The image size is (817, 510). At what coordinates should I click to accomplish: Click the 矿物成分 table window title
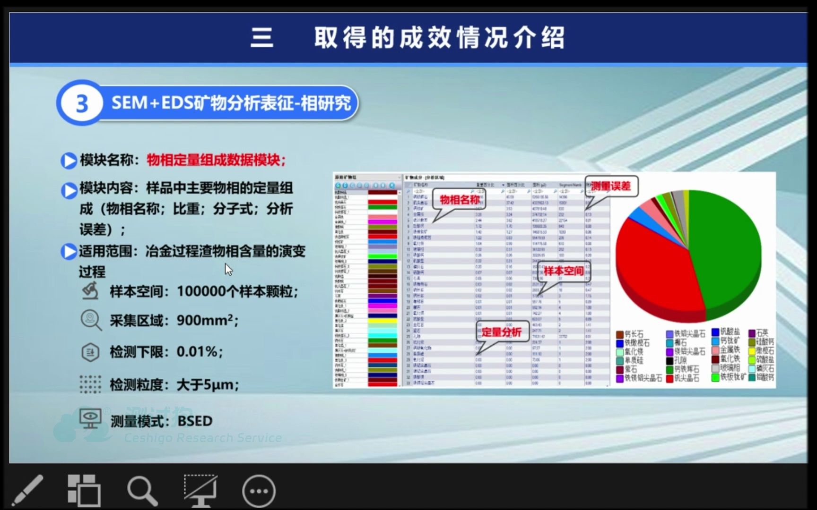[x=425, y=178]
